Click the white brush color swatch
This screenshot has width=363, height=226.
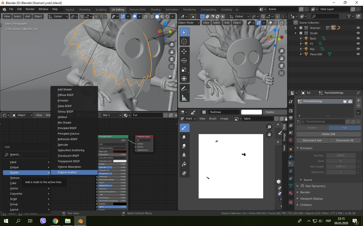(251, 112)
